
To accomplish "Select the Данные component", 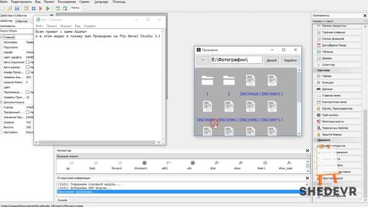I will coord(338,89).
